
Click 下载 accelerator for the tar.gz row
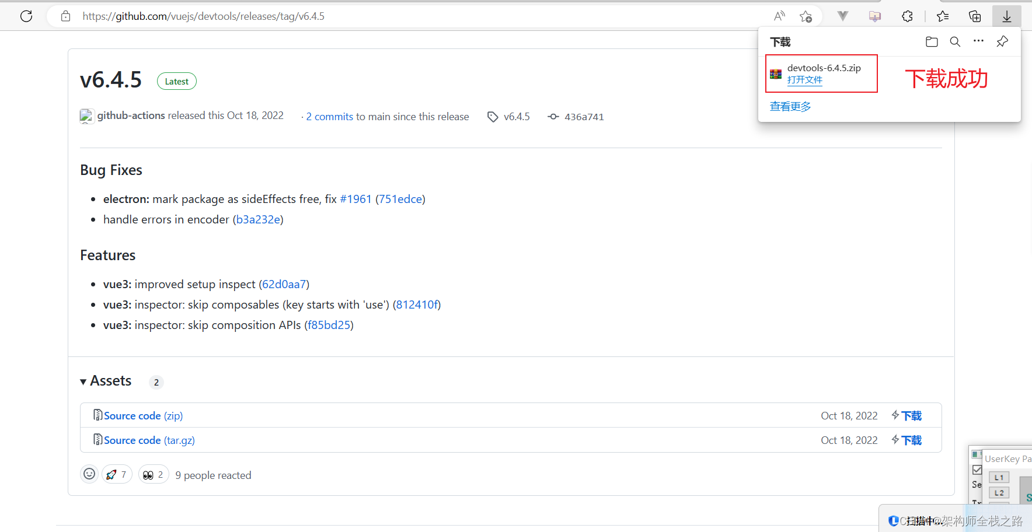click(x=907, y=440)
